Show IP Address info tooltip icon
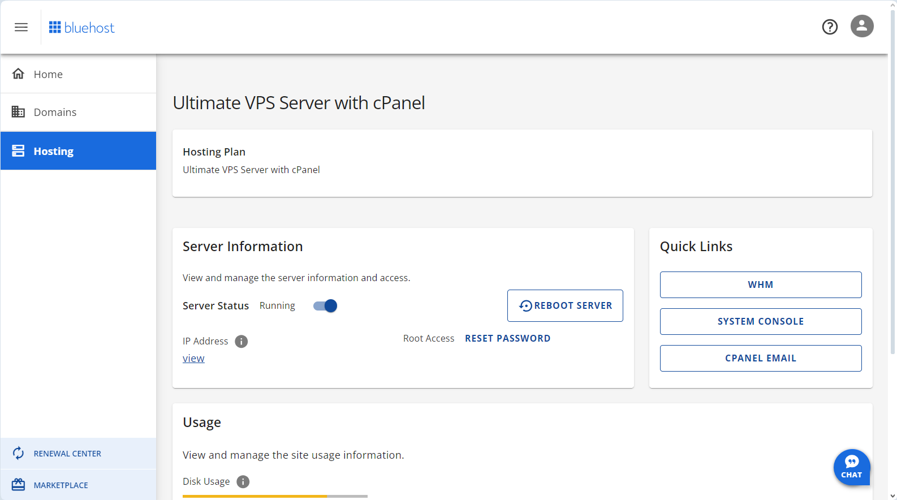 point(241,341)
